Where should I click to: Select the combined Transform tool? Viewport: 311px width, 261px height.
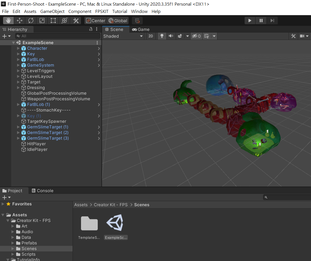pos(64,21)
